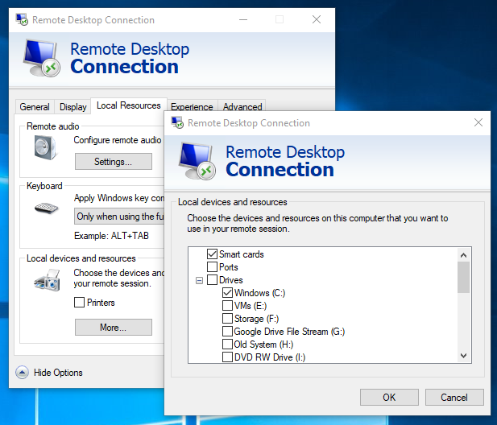
Task: Open the Experience tab
Action: coord(192,107)
